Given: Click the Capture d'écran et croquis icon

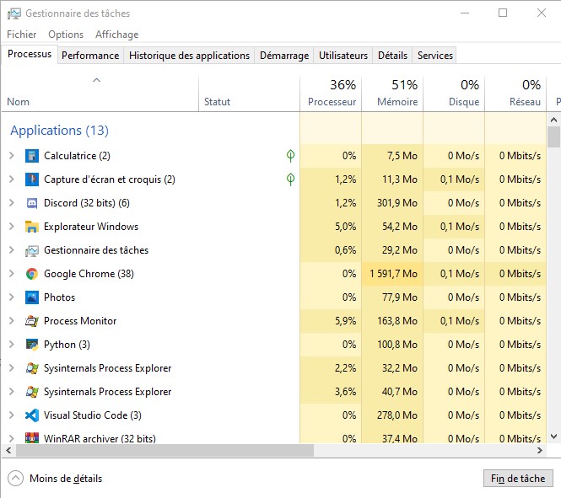Looking at the screenshot, I should (32, 179).
